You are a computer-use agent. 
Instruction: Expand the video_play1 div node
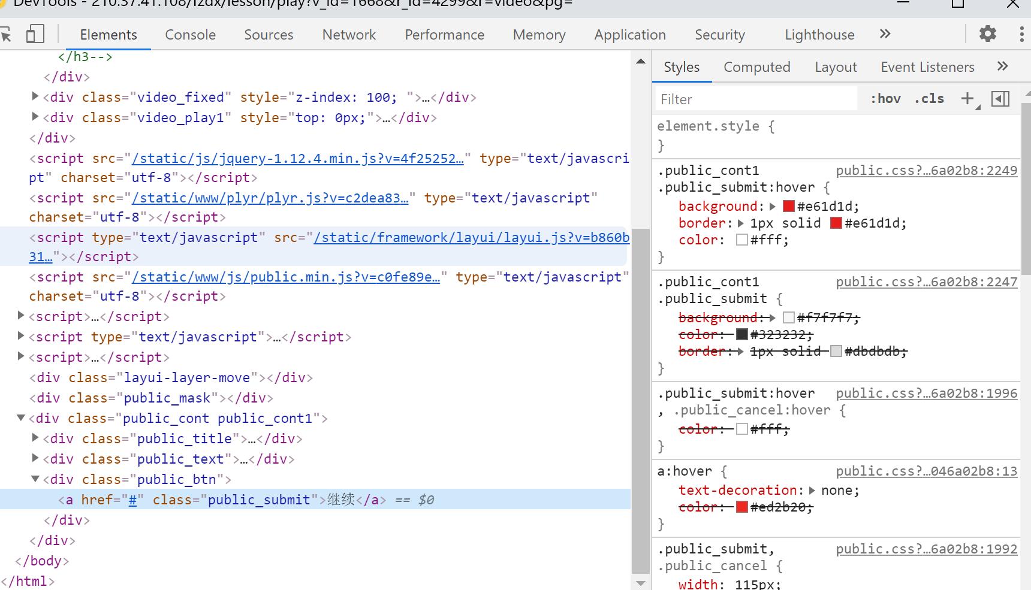35,116
